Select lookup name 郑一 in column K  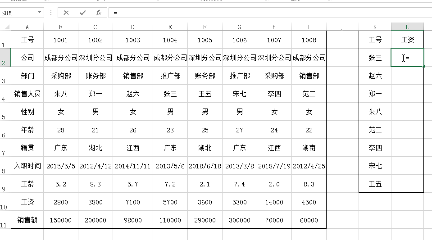(375, 94)
